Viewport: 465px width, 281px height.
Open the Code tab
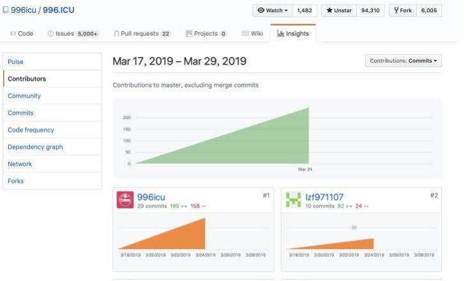coord(22,33)
